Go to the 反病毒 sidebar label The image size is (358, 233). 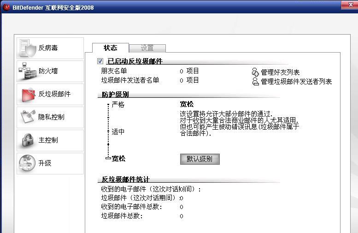point(48,48)
